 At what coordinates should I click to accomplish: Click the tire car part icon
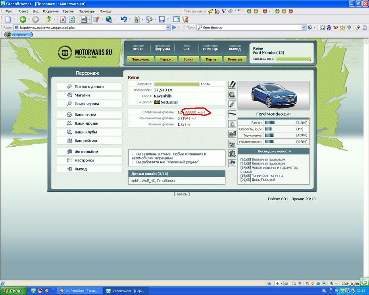click(x=232, y=95)
